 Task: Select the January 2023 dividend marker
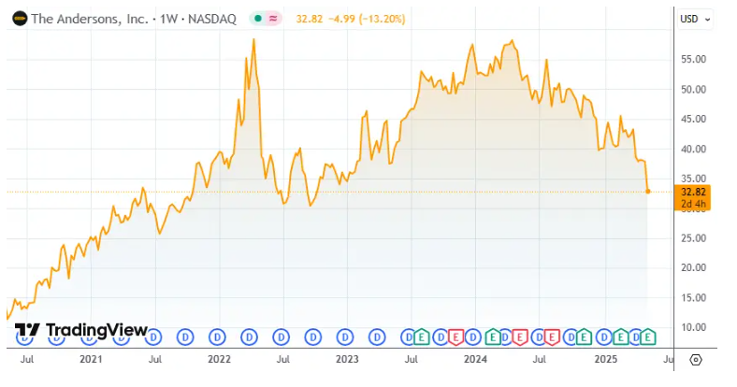pos(345,337)
